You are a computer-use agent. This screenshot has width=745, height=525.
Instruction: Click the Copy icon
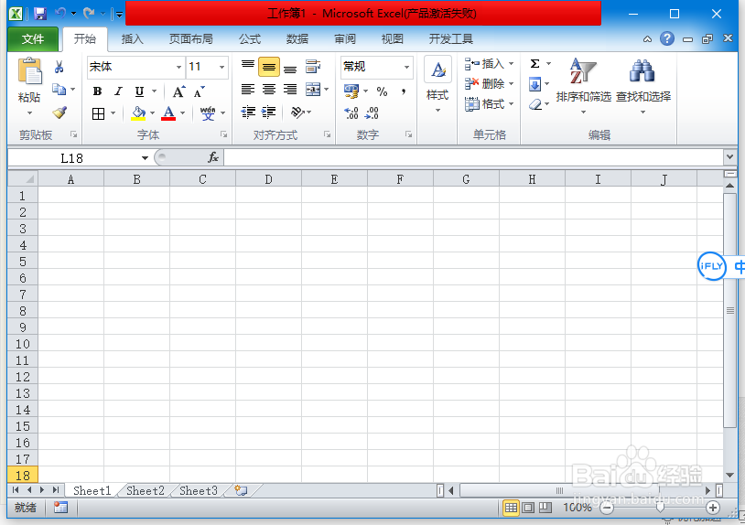point(59,90)
